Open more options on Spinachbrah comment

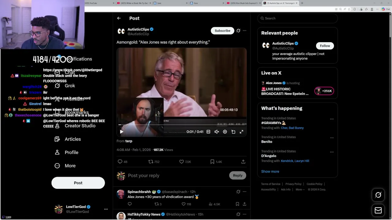(x=244, y=192)
